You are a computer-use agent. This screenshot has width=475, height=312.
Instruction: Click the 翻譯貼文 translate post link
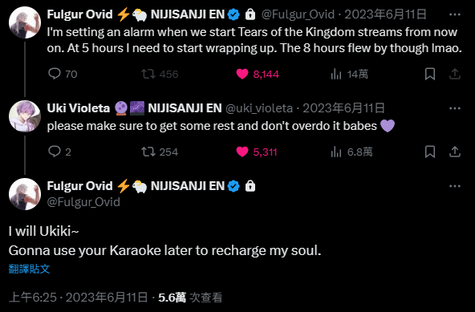(29, 269)
